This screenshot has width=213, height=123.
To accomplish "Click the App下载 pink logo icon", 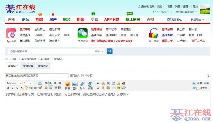I will [x=12, y=33].
